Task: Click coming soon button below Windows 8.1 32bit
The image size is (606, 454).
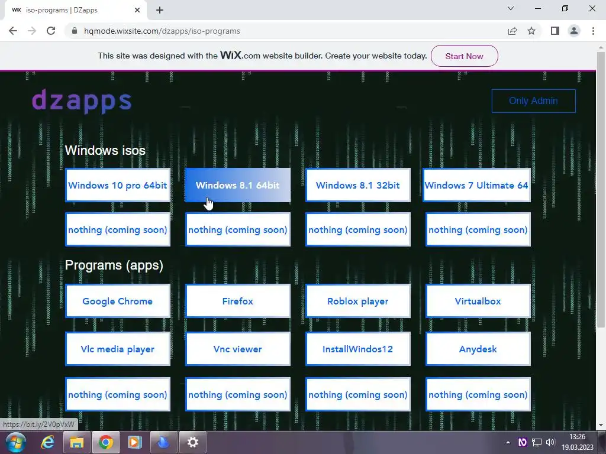Action: 358,230
